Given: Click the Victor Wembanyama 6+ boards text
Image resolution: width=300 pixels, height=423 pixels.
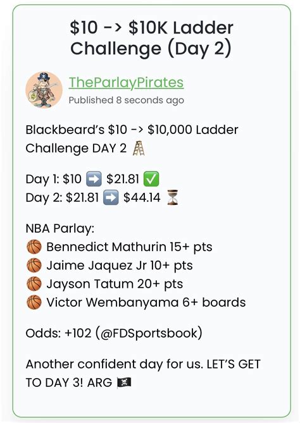Looking at the screenshot, I should click(146, 302).
